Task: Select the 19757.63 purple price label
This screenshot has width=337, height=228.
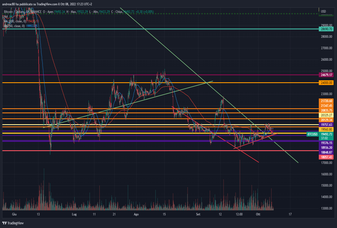Action: point(327,124)
